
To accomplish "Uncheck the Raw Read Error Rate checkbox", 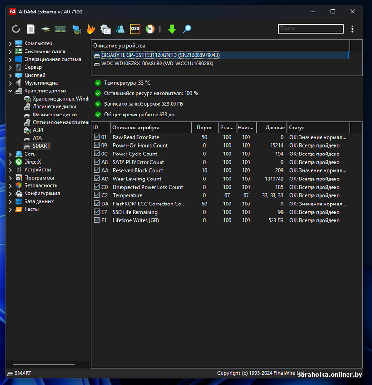I will (x=97, y=137).
